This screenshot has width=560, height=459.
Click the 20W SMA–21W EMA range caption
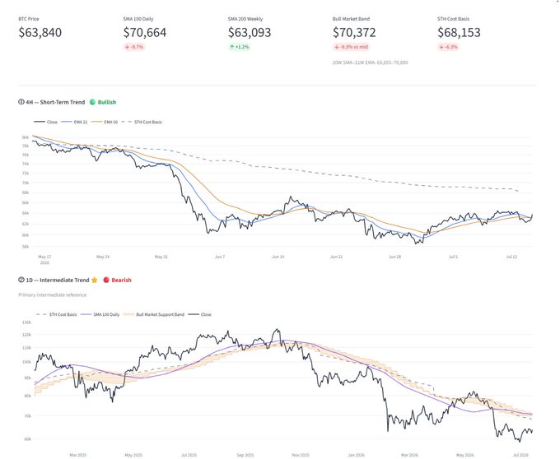(x=370, y=63)
